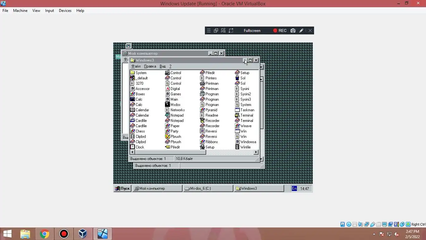Take a screenshot with the camera icon
The image size is (426, 240).
pos(293,31)
